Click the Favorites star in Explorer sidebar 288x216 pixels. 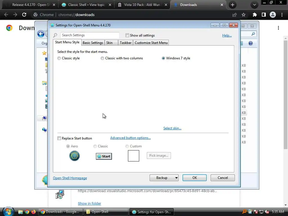44,53
